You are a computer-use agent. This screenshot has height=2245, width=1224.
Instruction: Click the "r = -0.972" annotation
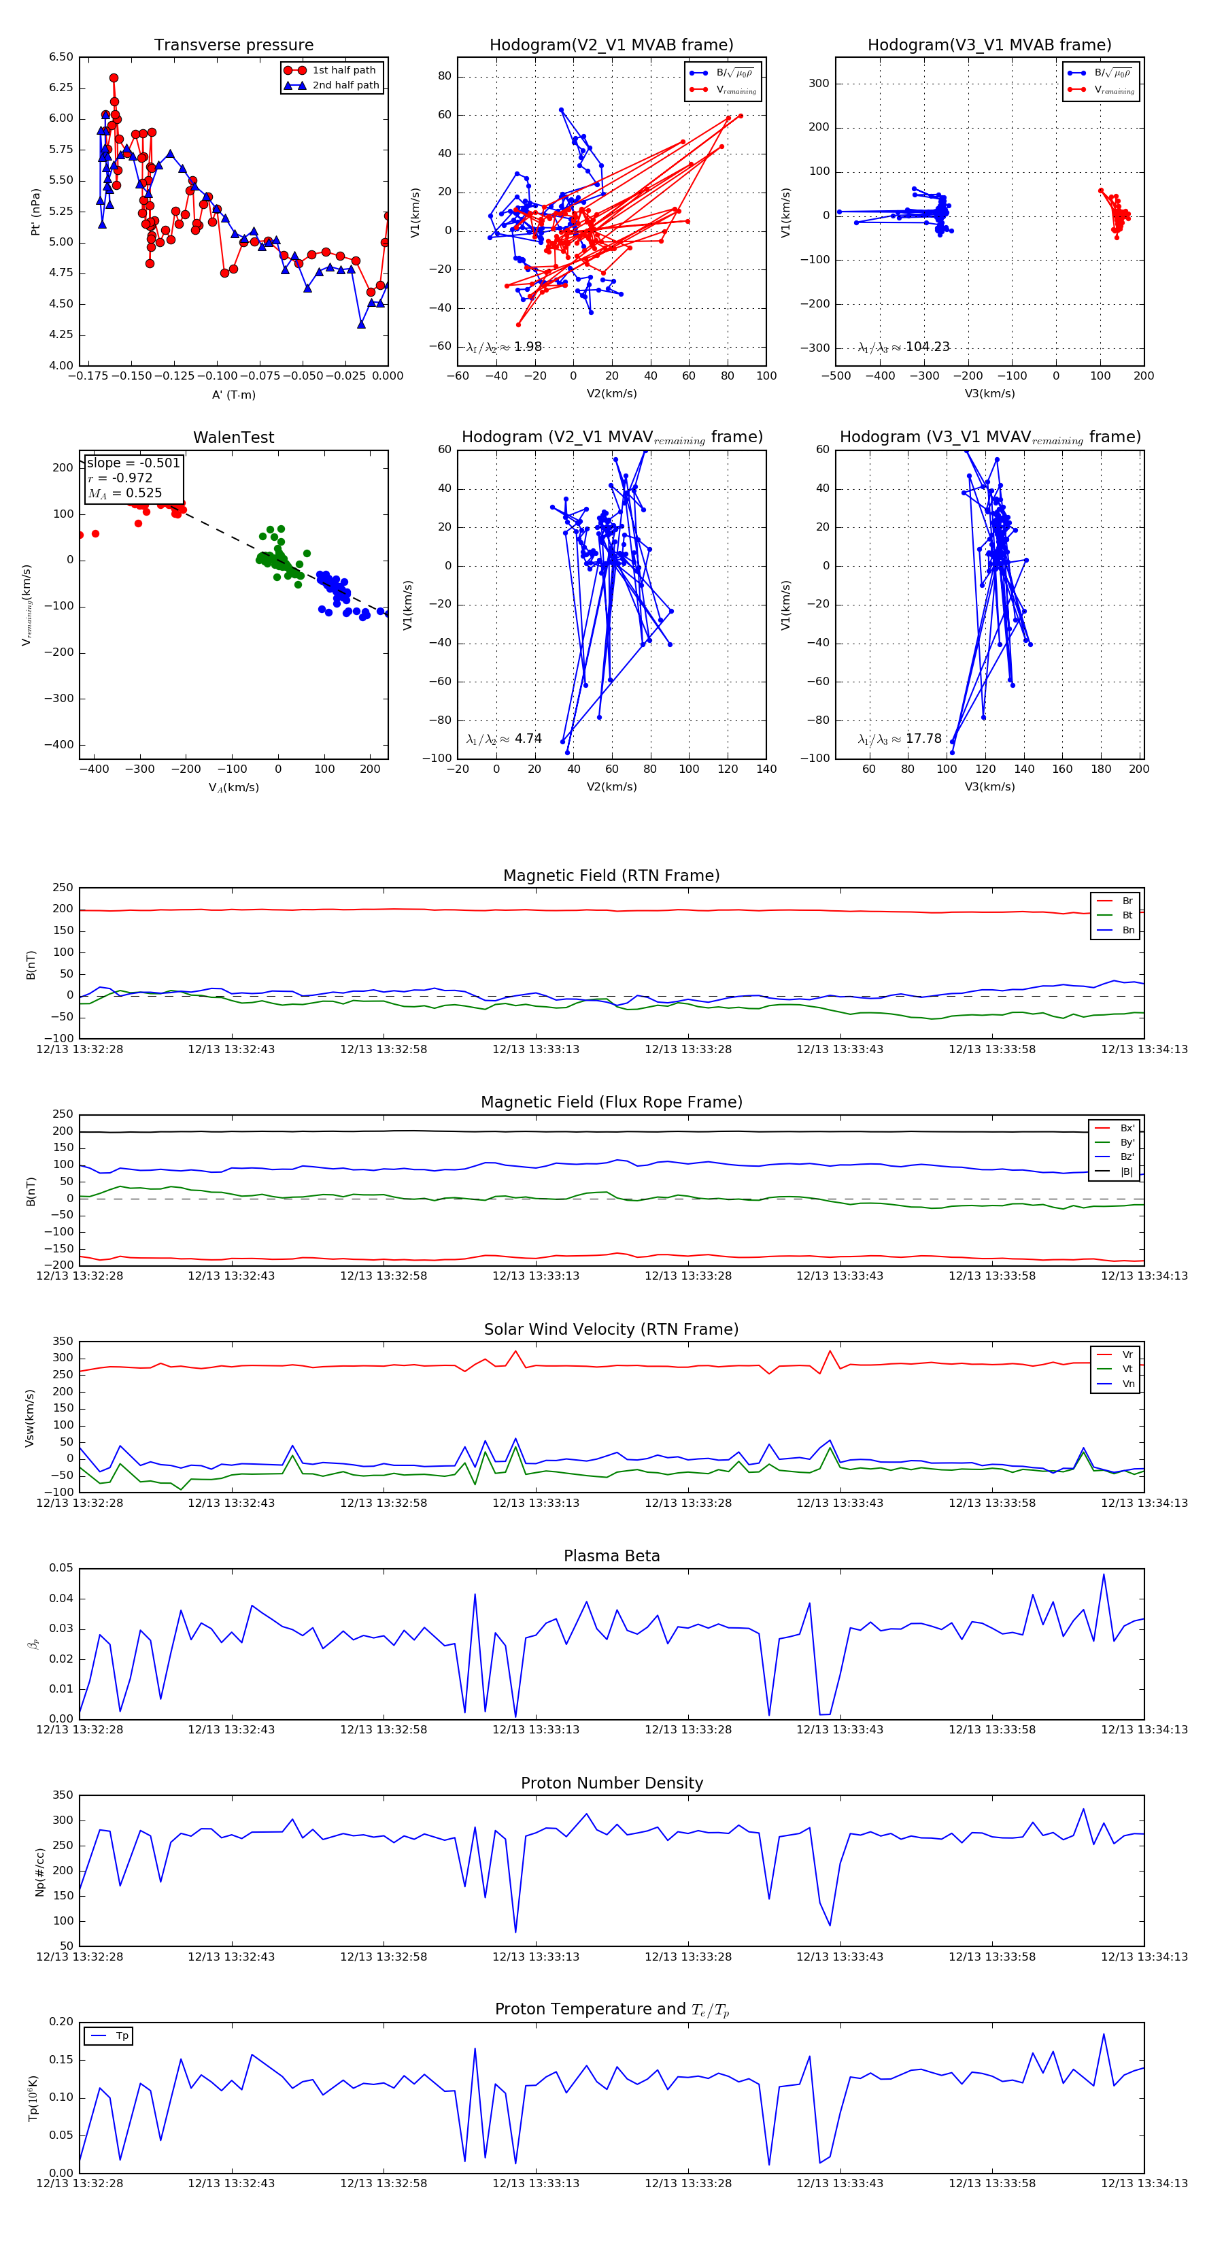(x=120, y=478)
